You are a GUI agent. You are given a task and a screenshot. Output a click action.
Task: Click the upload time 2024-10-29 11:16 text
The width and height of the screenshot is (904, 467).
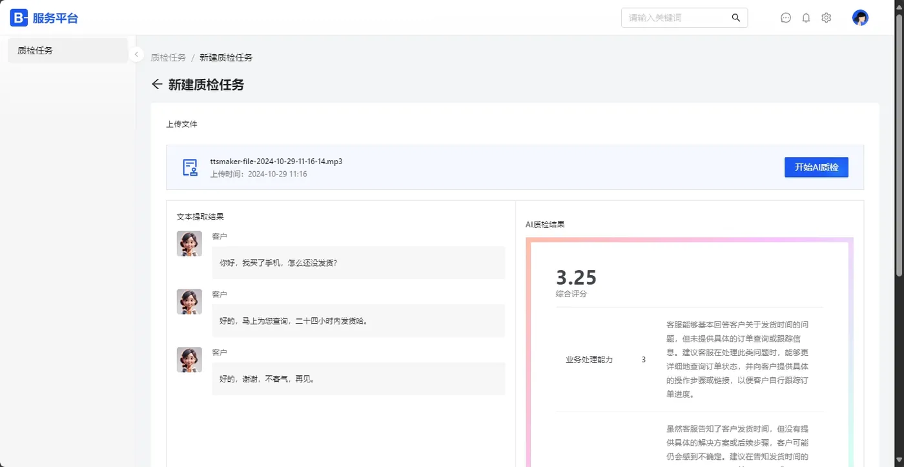pyautogui.click(x=258, y=174)
